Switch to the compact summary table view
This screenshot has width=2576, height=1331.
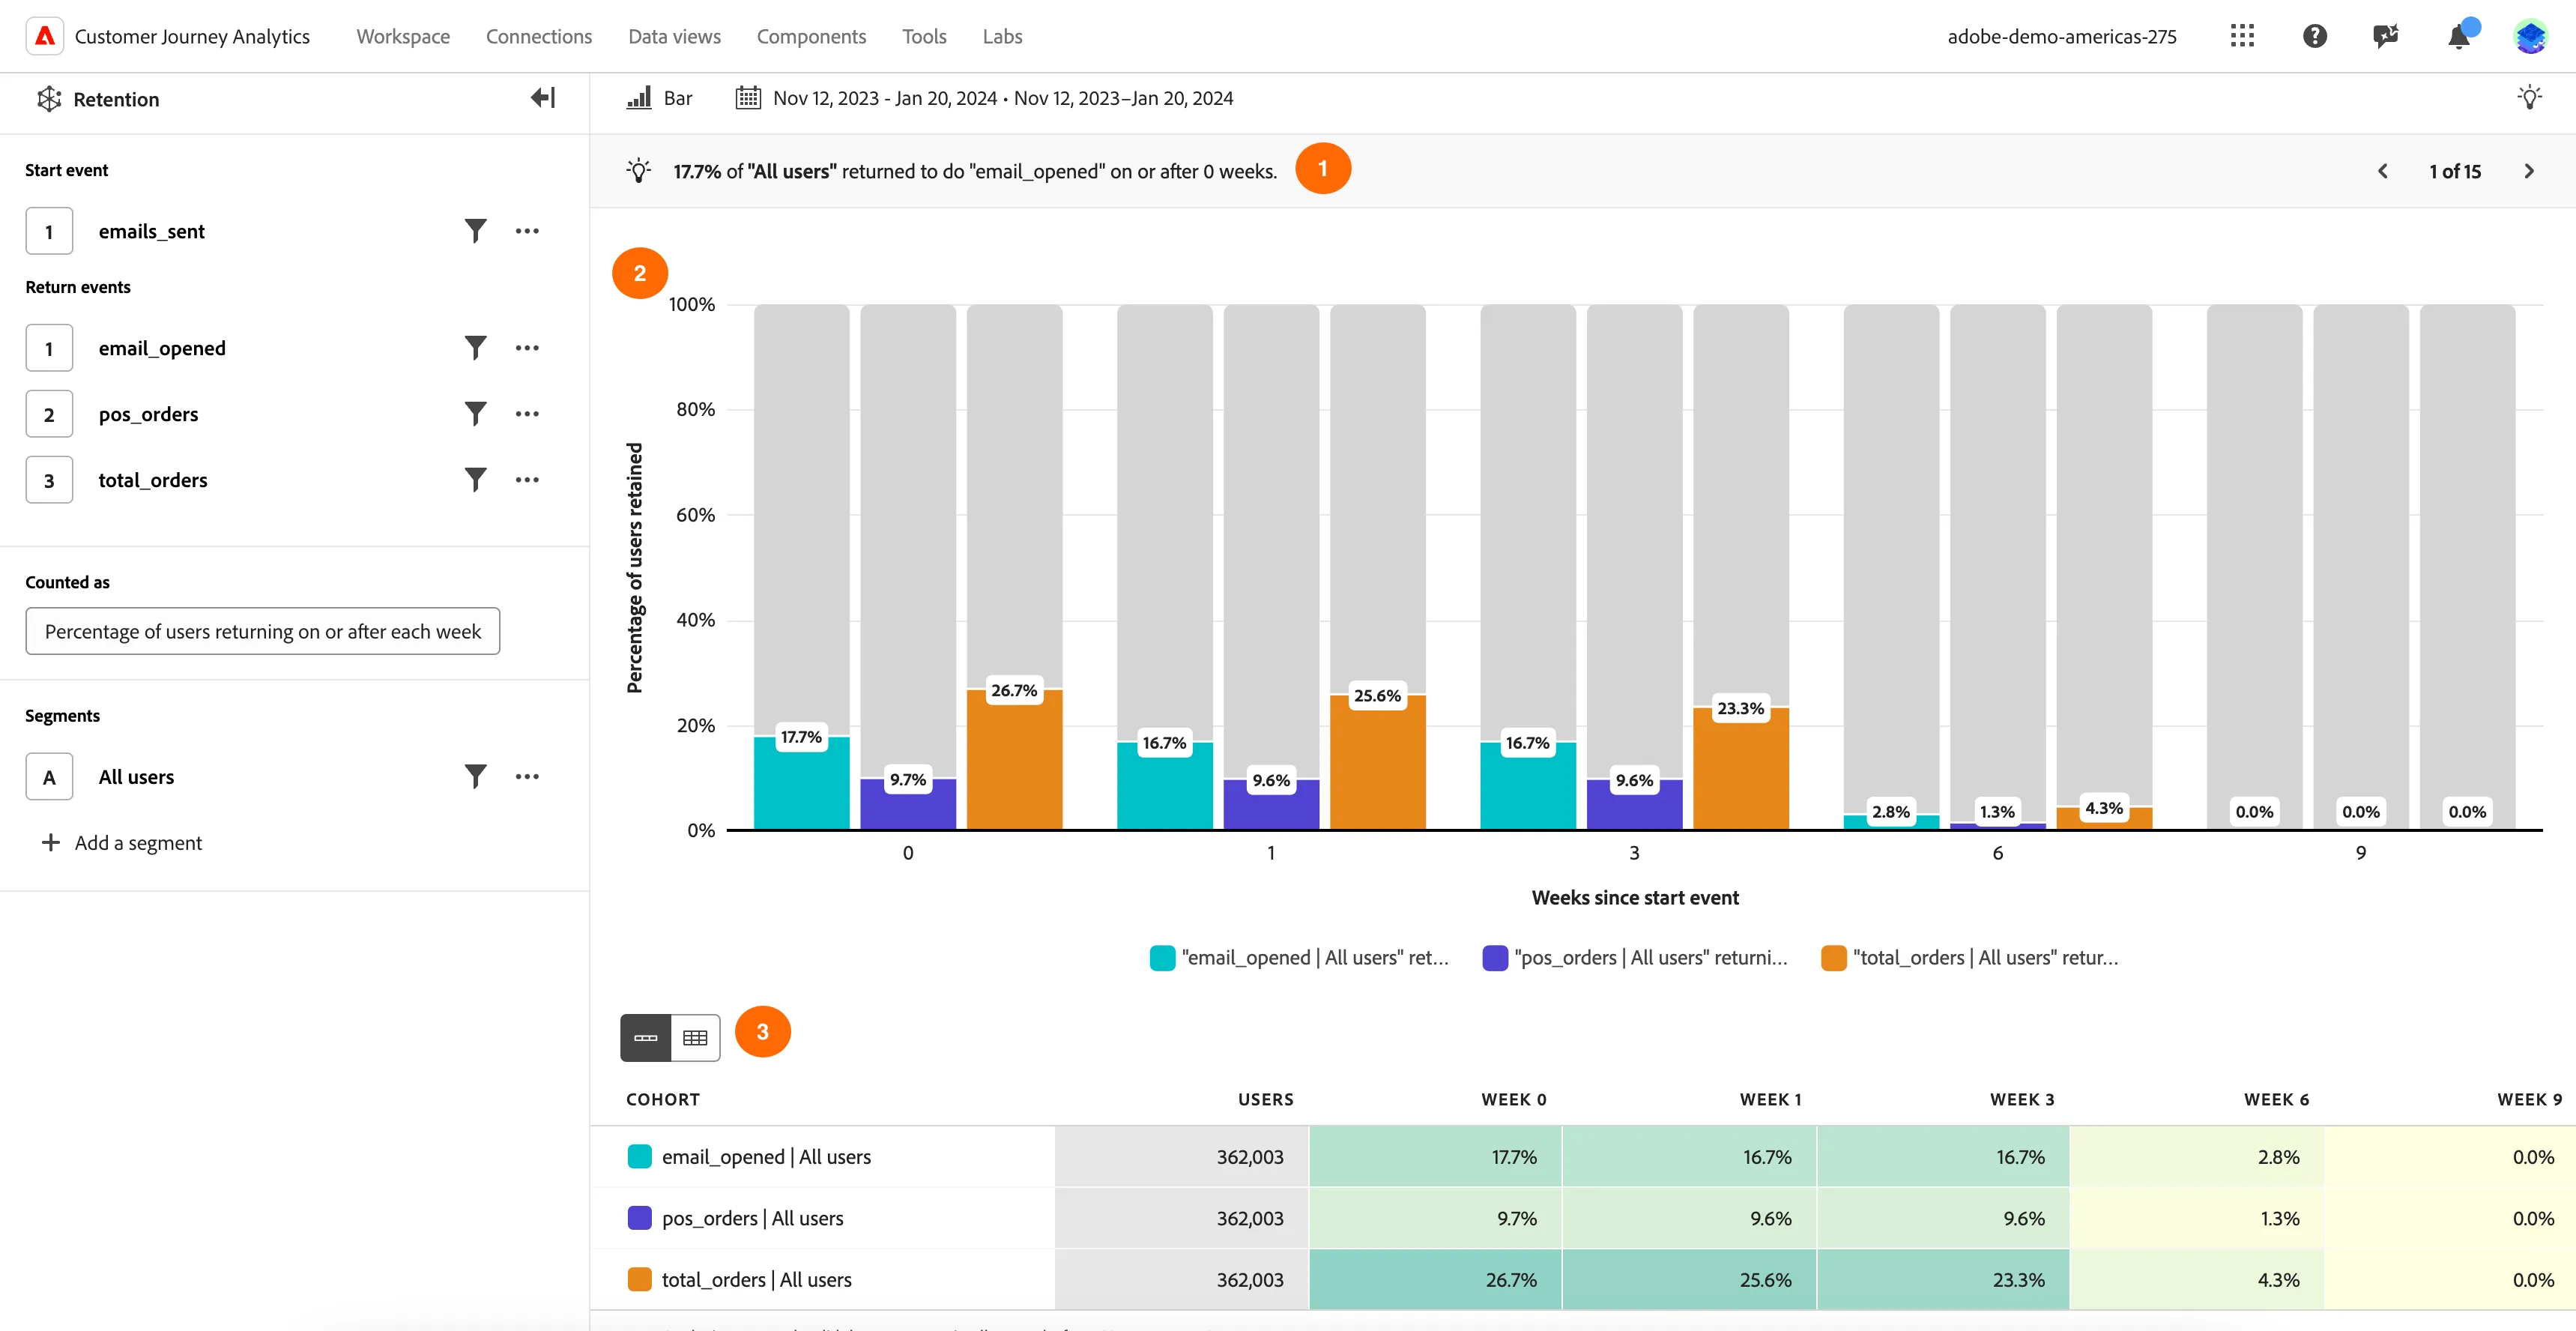[646, 1038]
